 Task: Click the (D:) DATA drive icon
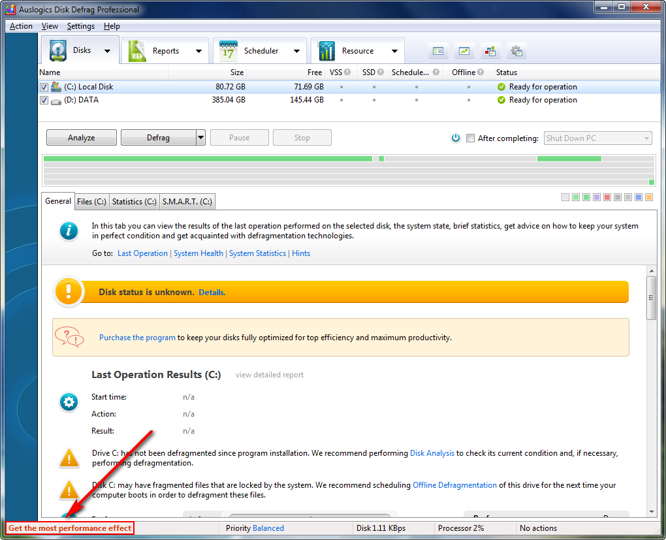click(56, 101)
